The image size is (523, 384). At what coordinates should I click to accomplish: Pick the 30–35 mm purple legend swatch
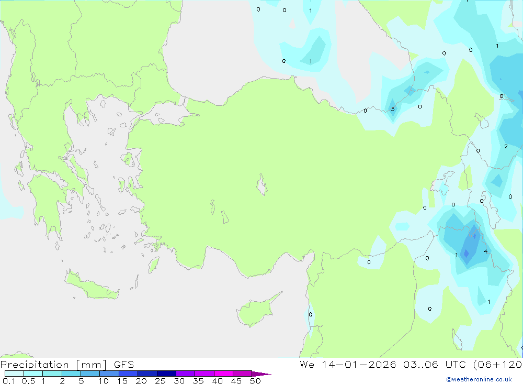(186, 374)
